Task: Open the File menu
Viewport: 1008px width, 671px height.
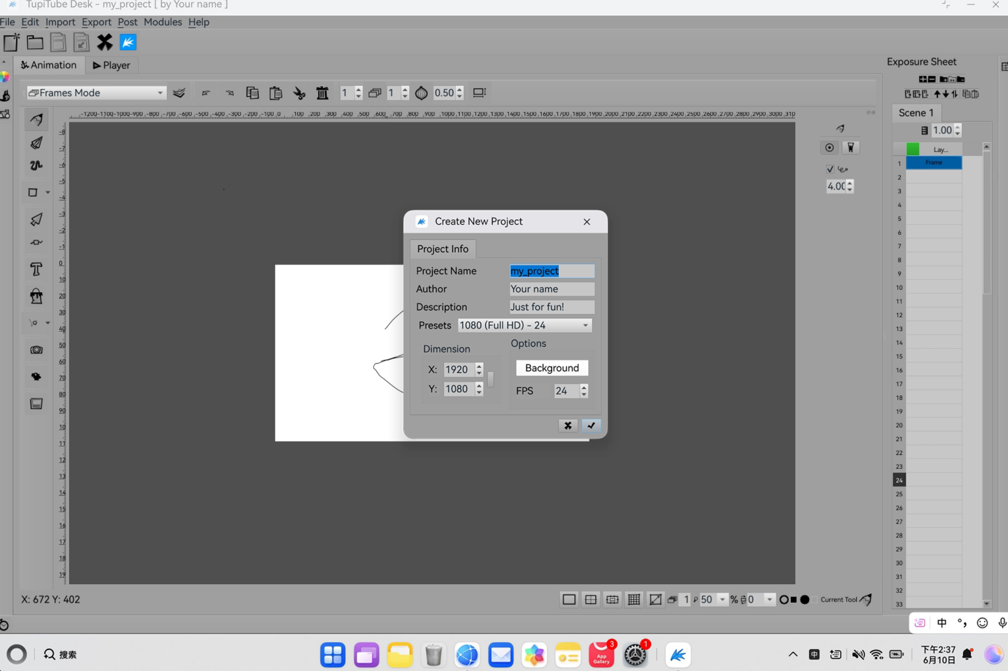Action: click(7, 22)
